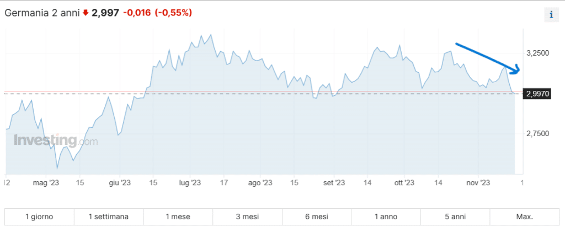The height and width of the screenshot is (227, 565).
Task: Click the 2,9970 current price label
Action: (538, 94)
